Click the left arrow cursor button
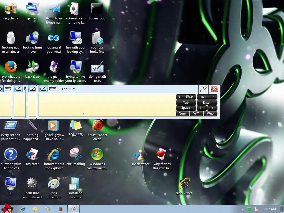The height and width of the screenshot is (213, 284). pyautogui.click(x=201, y=108)
